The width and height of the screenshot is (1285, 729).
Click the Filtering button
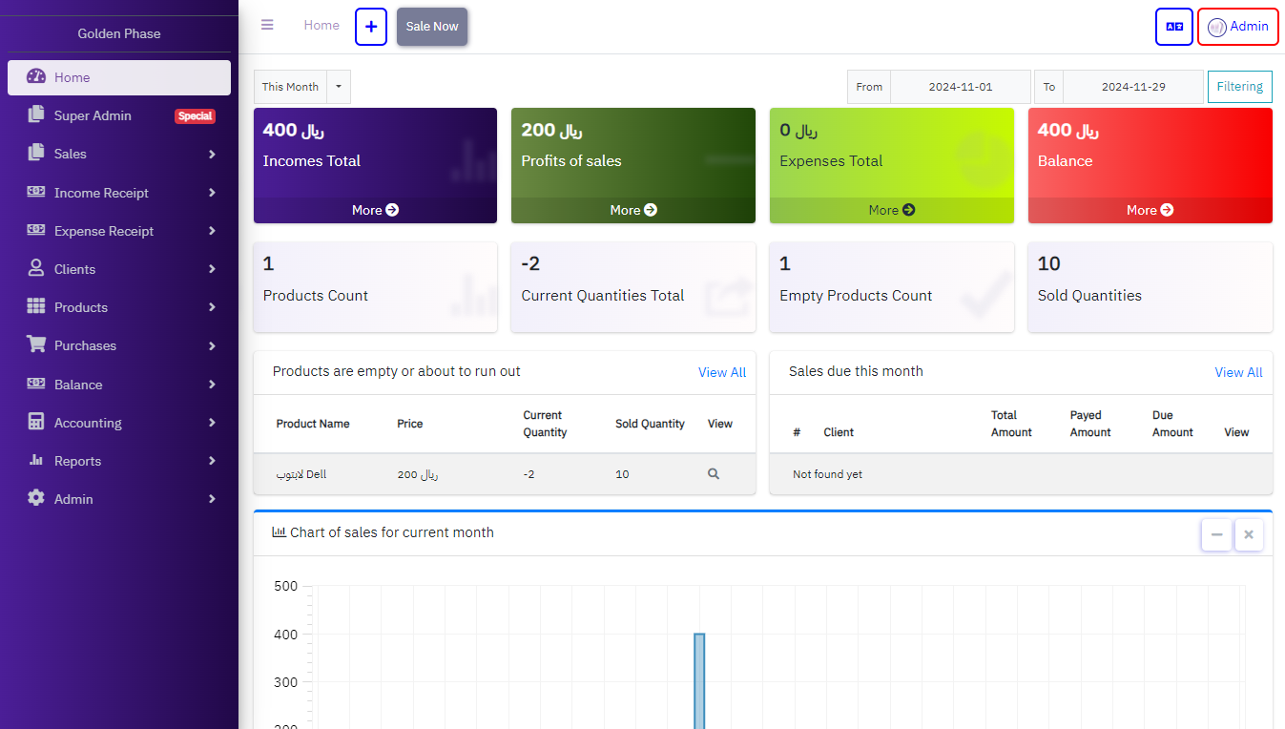coord(1240,87)
